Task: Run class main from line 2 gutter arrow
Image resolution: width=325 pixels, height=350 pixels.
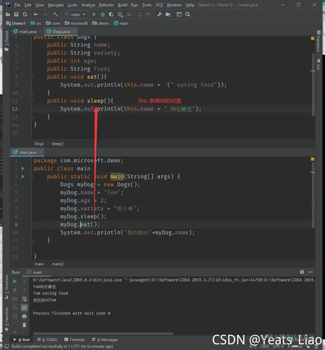Action: [23, 169]
